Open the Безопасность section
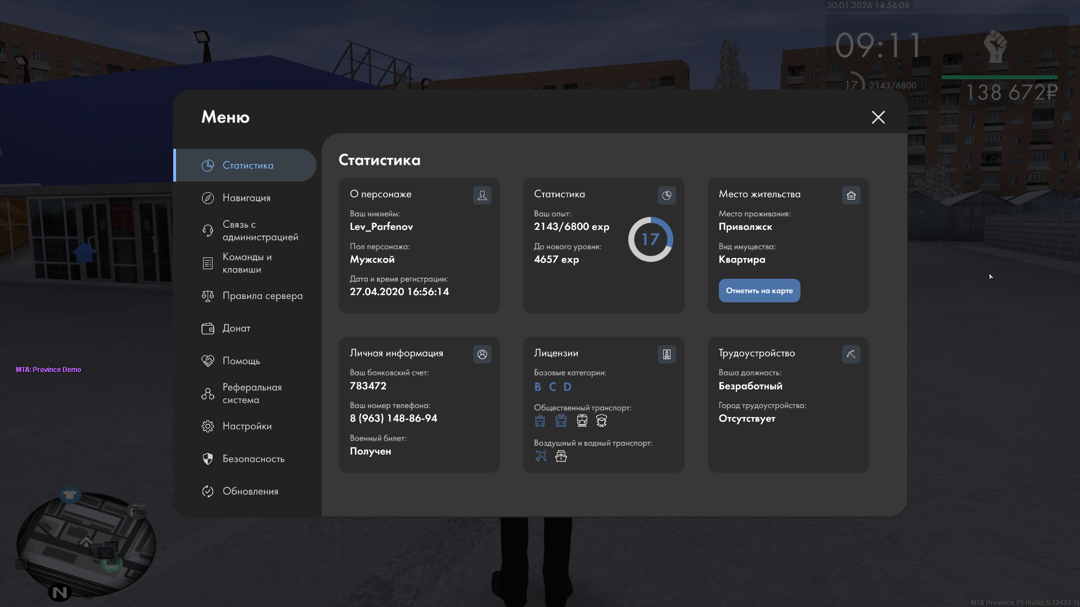1080x607 pixels. tap(253, 459)
